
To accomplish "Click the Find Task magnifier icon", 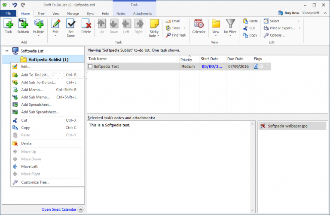I will [168, 35].
